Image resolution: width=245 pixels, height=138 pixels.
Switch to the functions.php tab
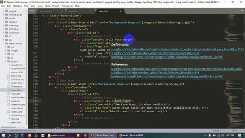[x=46, y=11]
